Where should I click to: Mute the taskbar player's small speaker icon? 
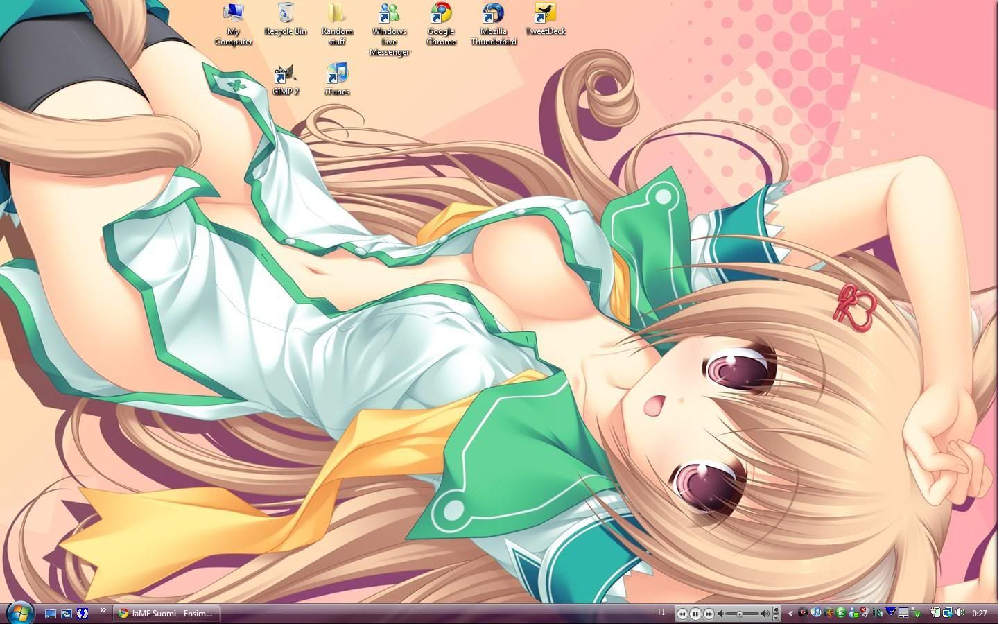(x=721, y=614)
